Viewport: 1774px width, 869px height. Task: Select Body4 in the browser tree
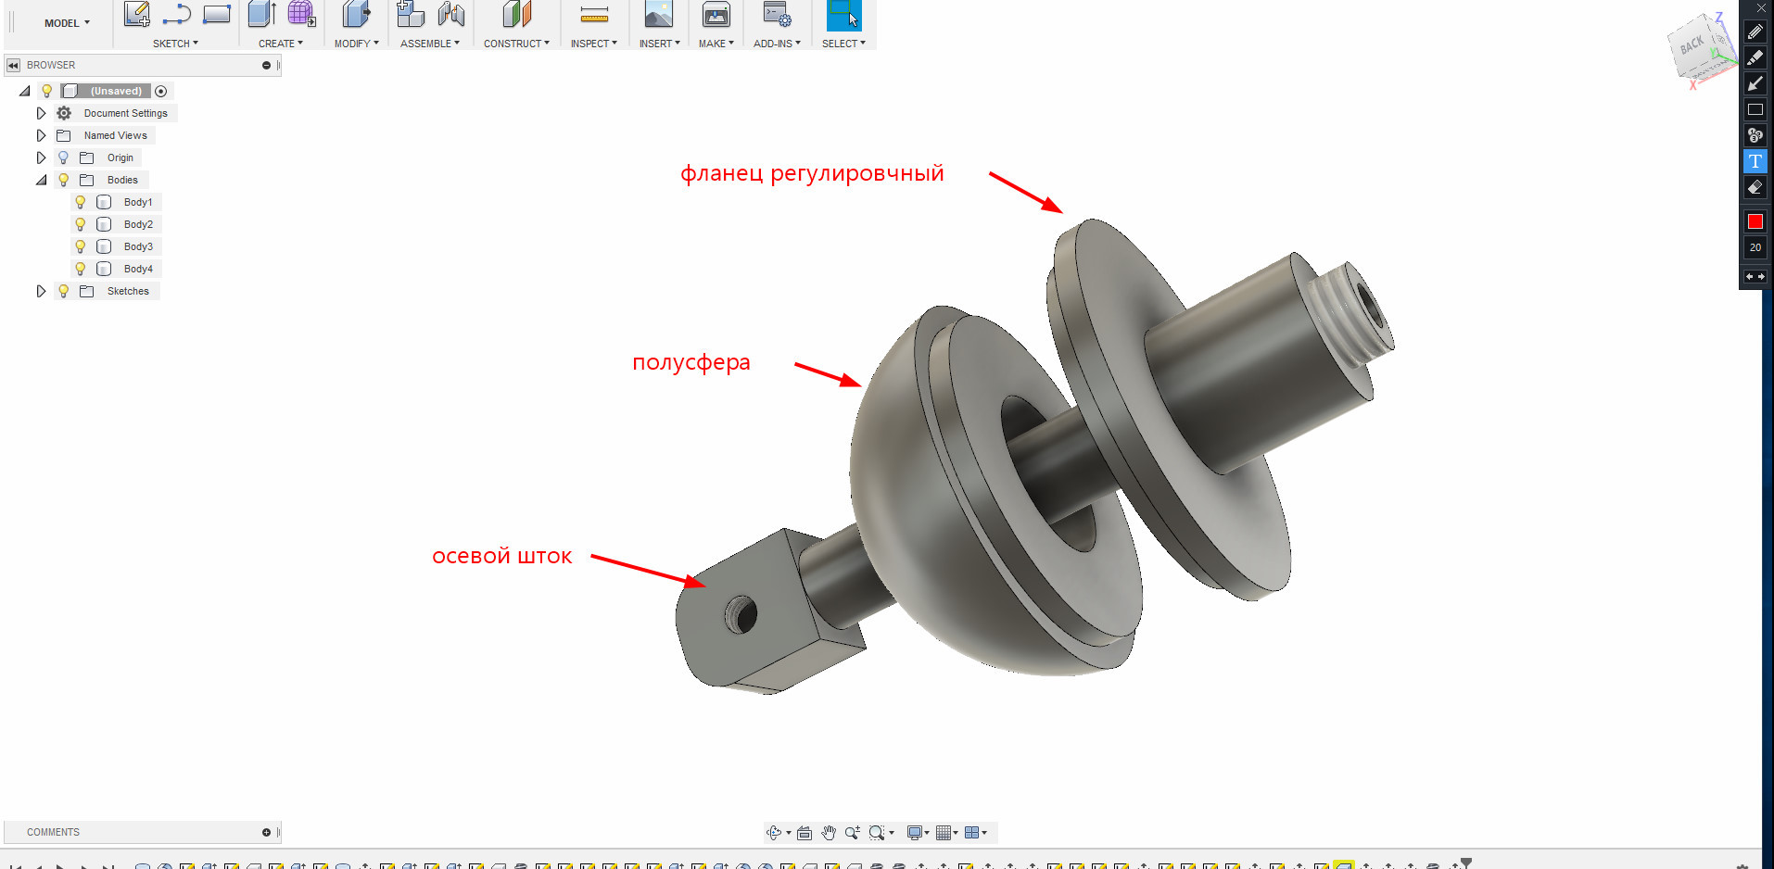138,269
